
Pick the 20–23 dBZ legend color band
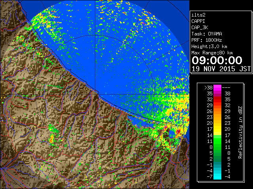(217, 123)
